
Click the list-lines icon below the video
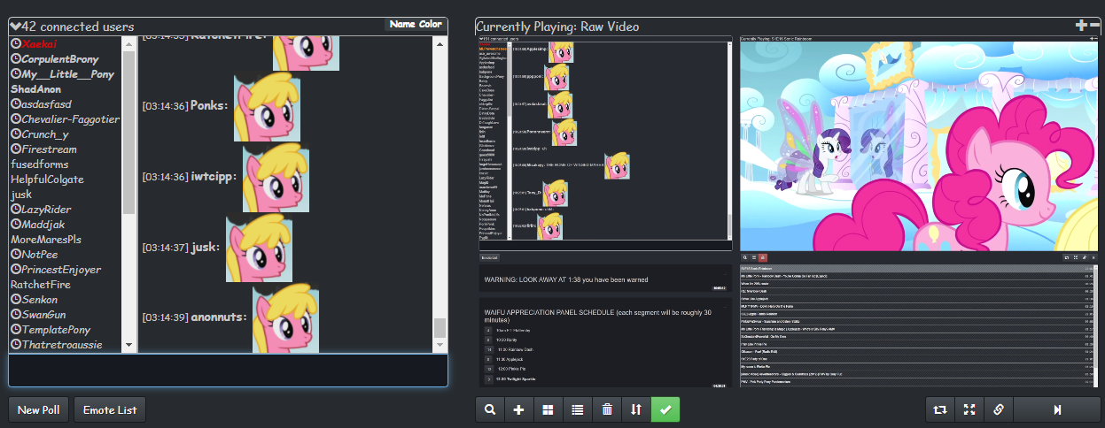pyautogui.click(x=578, y=410)
